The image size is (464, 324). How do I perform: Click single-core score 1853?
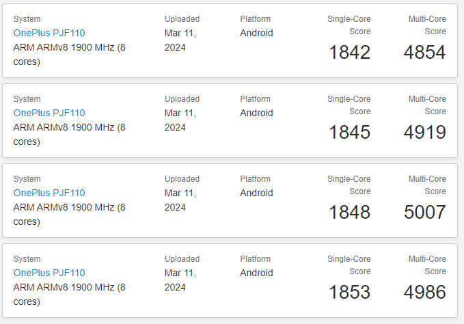[349, 292]
